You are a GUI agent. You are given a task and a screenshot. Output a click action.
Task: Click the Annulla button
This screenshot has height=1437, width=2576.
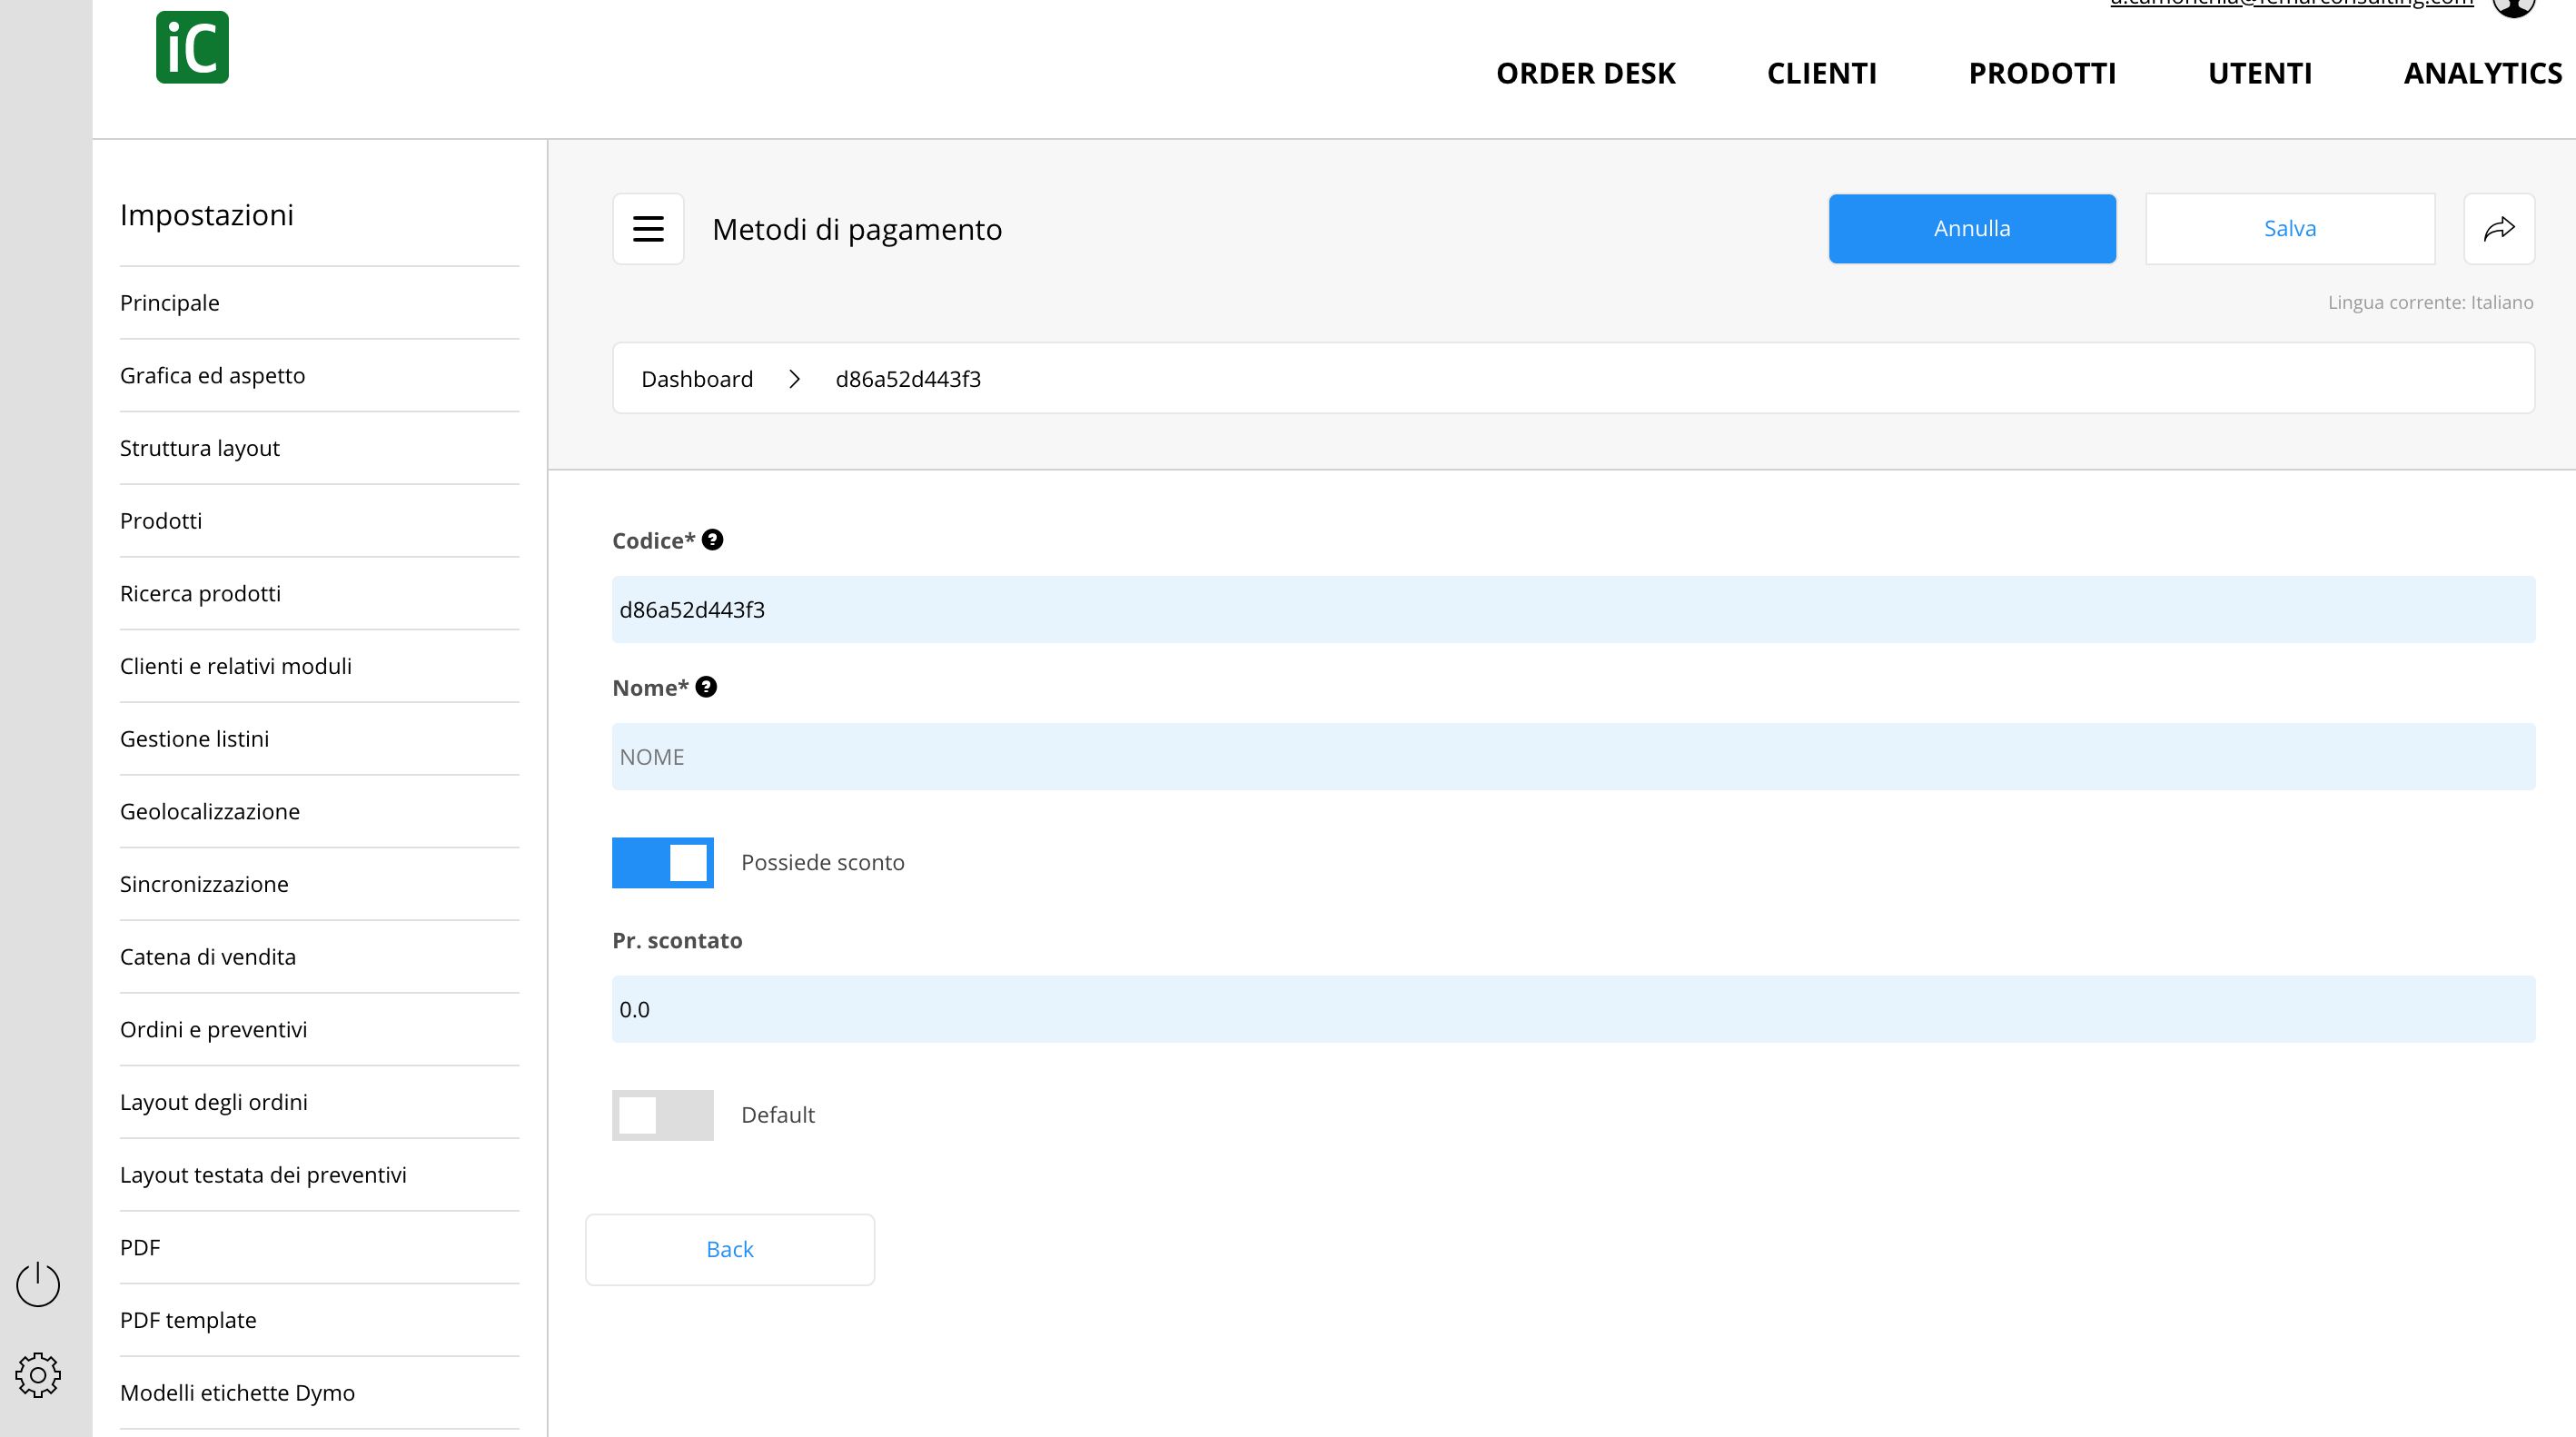point(1972,229)
